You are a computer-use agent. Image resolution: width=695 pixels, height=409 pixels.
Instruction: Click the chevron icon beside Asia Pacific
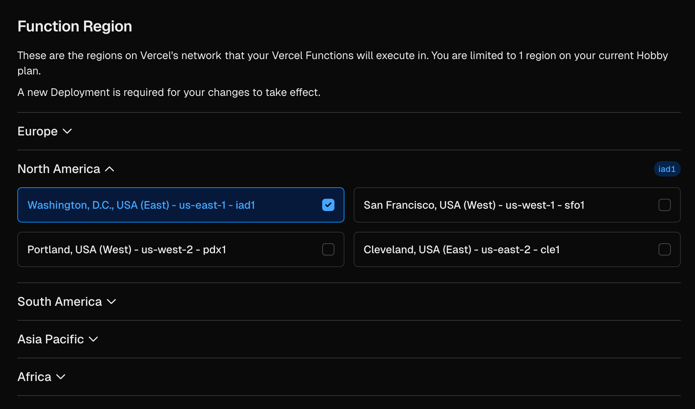[x=93, y=340]
